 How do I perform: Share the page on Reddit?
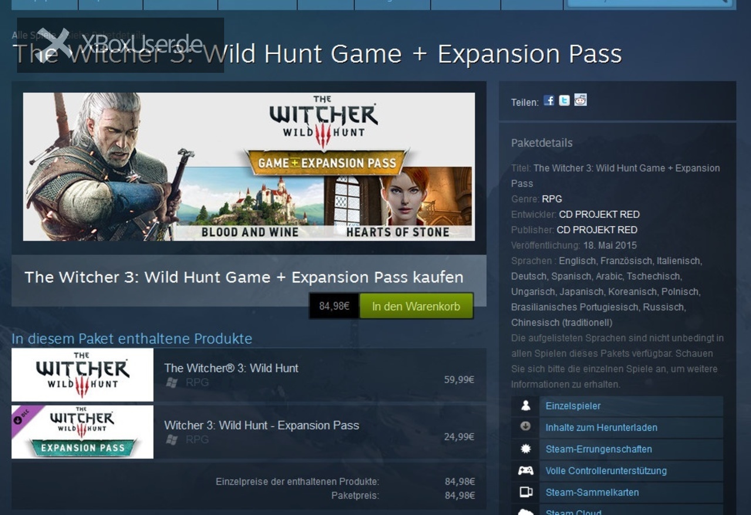(580, 100)
